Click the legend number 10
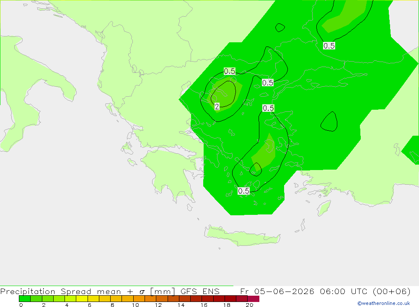The height and width of the screenshot is (307, 419). pyautogui.click(x=135, y=305)
